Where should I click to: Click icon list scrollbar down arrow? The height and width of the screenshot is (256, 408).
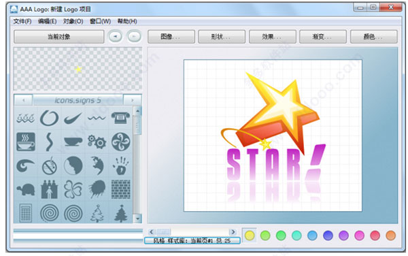[137, 219]
